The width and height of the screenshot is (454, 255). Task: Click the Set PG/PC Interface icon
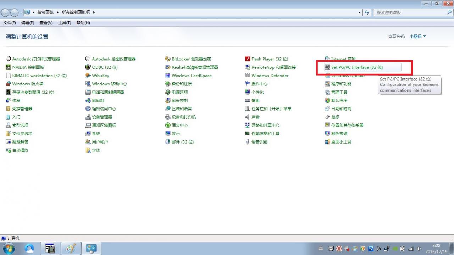point(327,67)
